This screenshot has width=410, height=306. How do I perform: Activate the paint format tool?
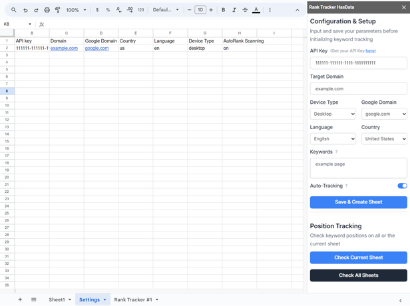tap(57, 10)
